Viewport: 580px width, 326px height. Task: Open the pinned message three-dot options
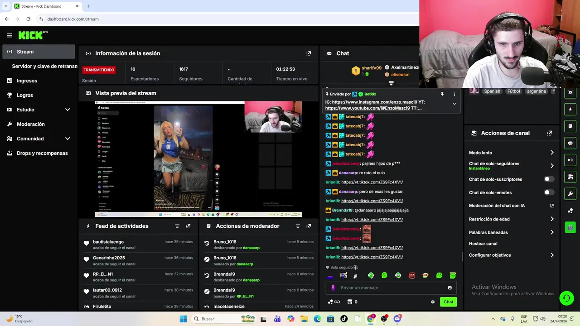(x=454, y=94)
